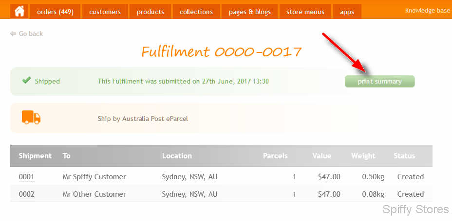Click the Shipment column header
The width and height of the screenshot is (452, 221).
click(35, 156)
